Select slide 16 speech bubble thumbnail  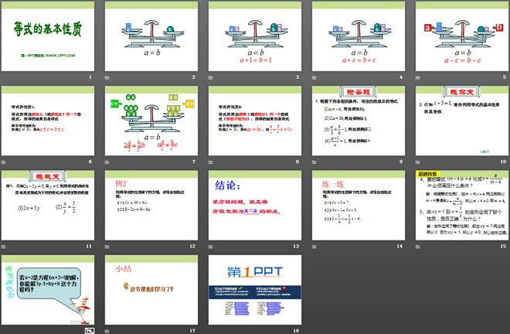point(48,290)
